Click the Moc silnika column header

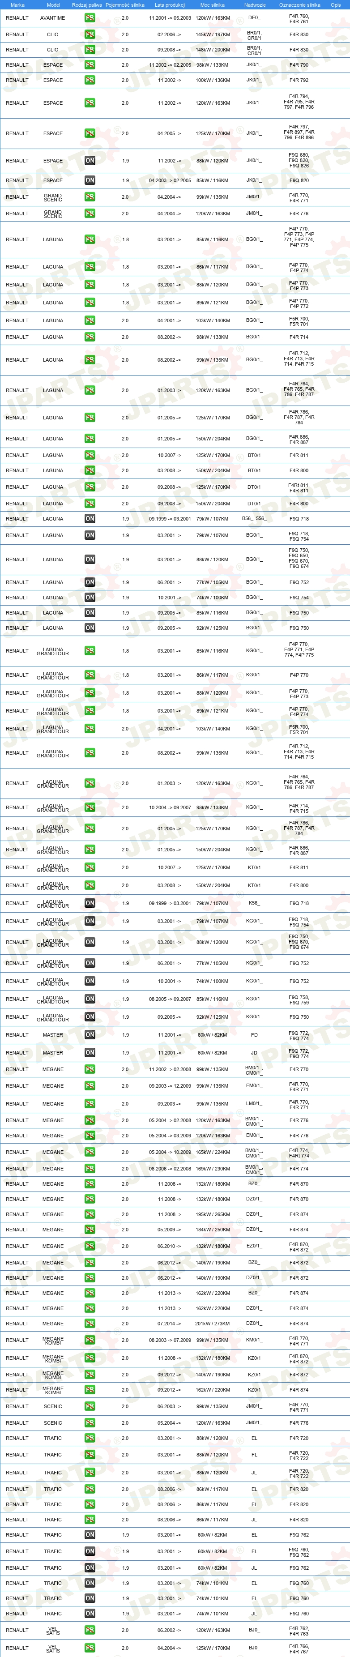[x=212, y=4]
